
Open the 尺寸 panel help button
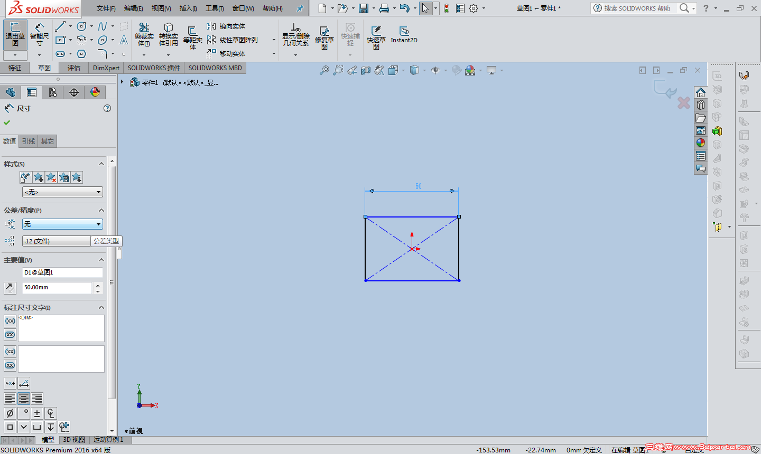(x=107, y=108)
